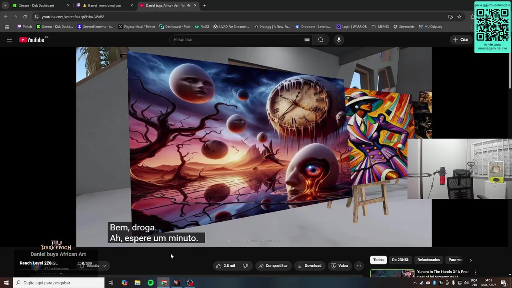Click the Compartilhar share button
The width and height of the screenshot is (512, 288).
pos(273,266)
